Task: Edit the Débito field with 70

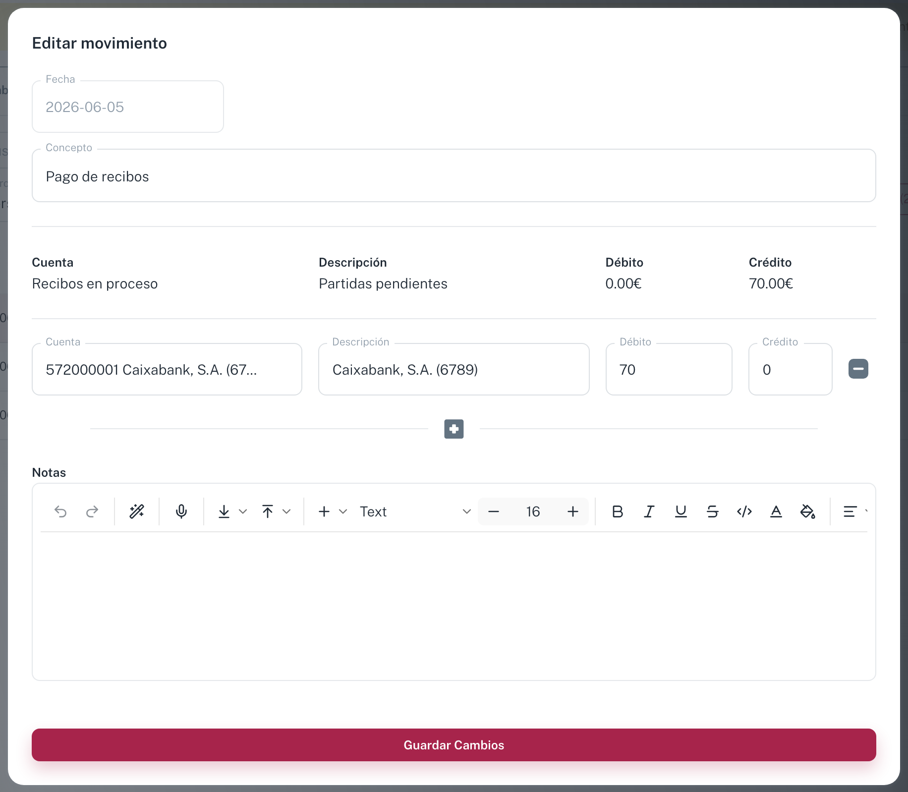Action: pos(669,369)
